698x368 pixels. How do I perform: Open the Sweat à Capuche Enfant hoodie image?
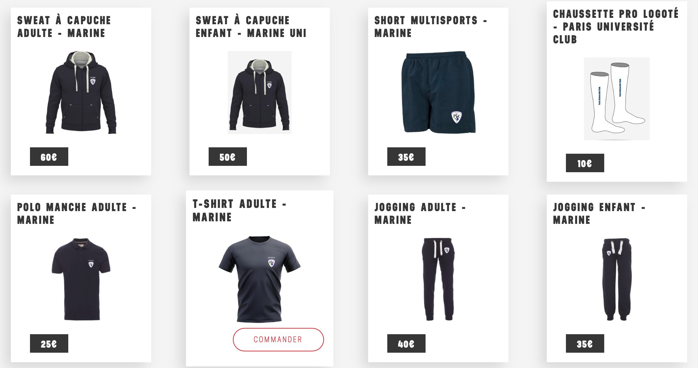pyautogui.click(x=260, y=92)
